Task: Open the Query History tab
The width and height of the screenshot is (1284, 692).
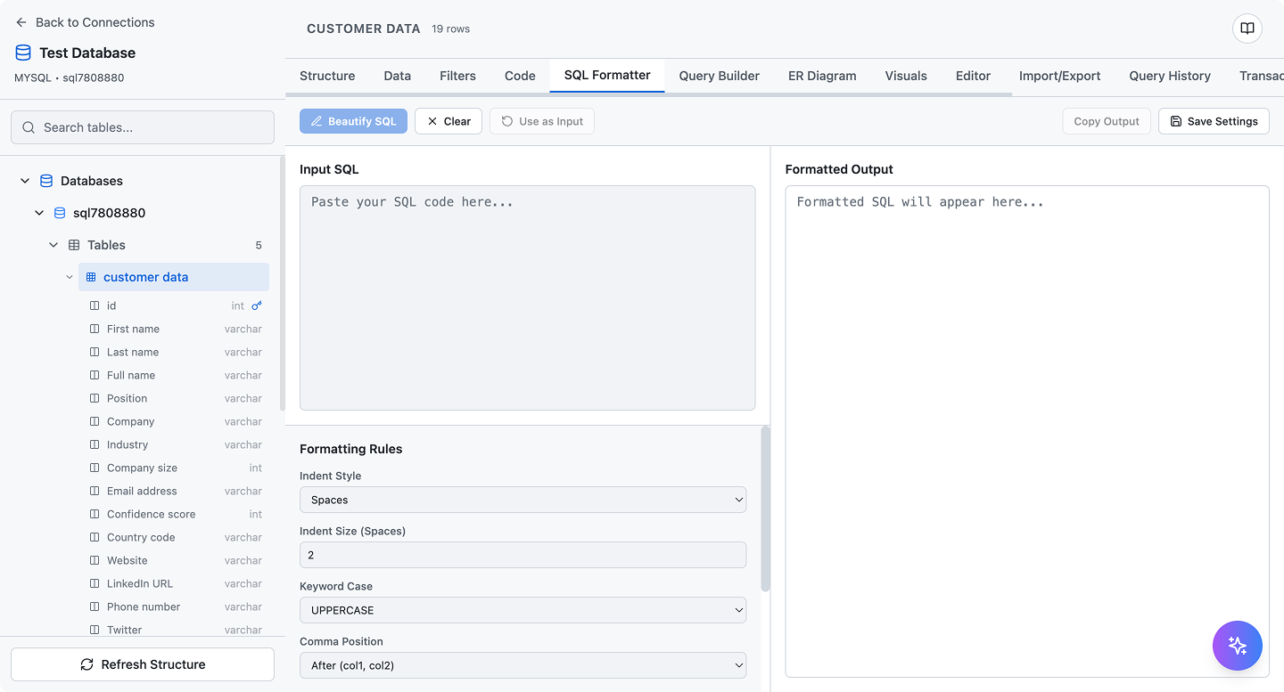Action: coord(1170,76)
